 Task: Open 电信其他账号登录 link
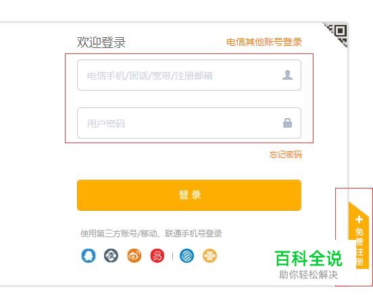coord(264,42)
